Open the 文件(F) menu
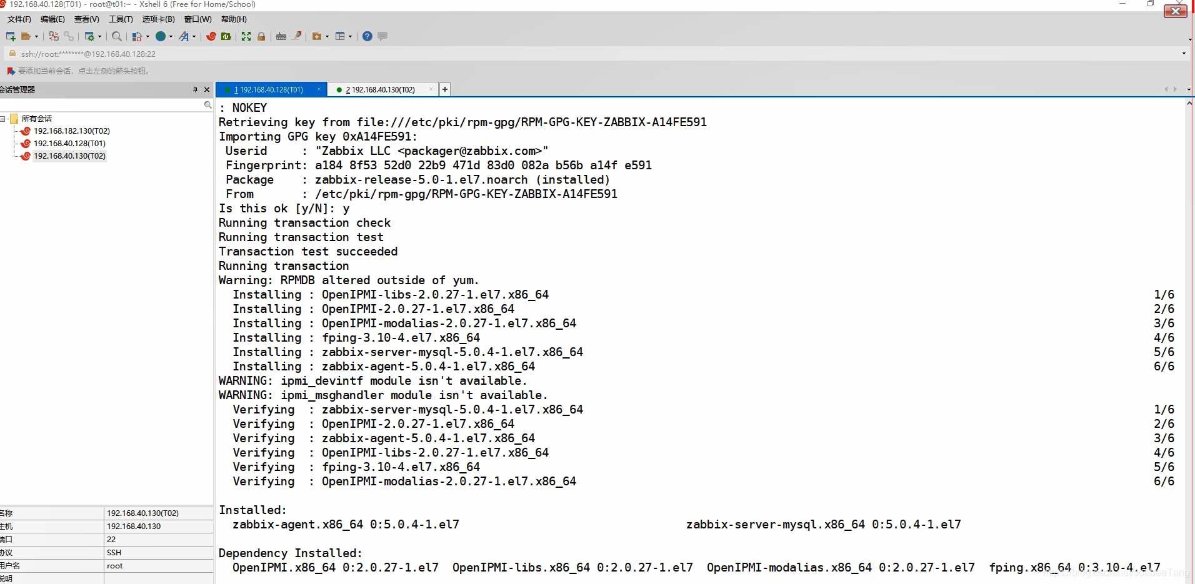This screenshot has height=584, width=1195. point(19,19)
